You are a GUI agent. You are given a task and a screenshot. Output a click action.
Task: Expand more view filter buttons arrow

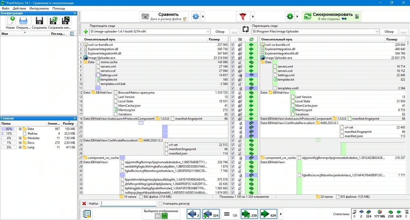pos(281,214)
